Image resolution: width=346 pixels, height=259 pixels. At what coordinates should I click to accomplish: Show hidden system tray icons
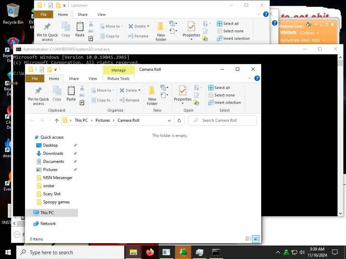click(x=278, y=252)
